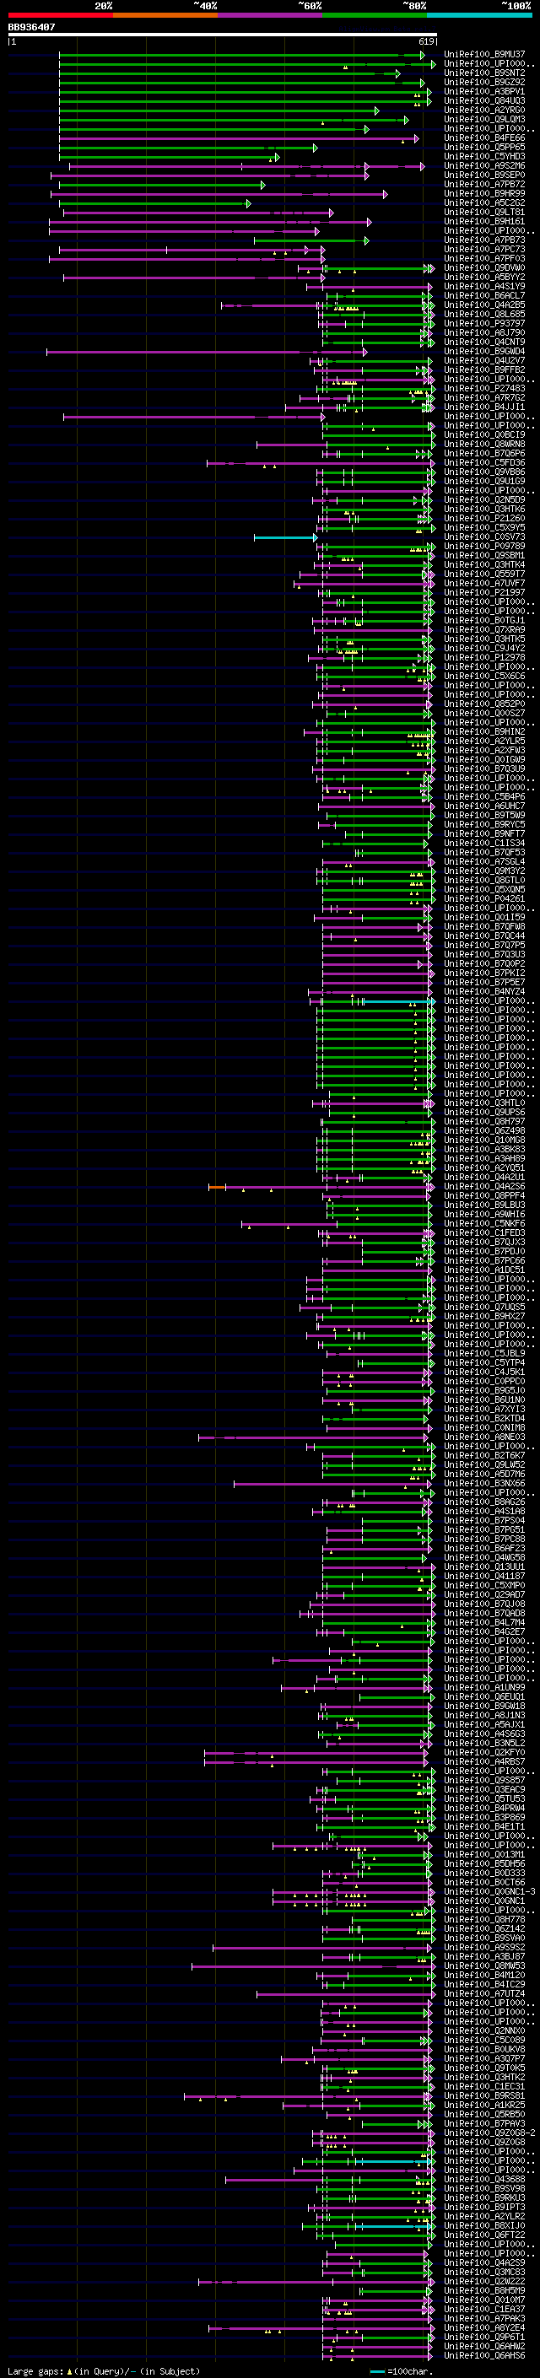This screenshot has width=540, height=2378.
Task: Click the orange ~40% identity legend segment
Action: (165, 15)
